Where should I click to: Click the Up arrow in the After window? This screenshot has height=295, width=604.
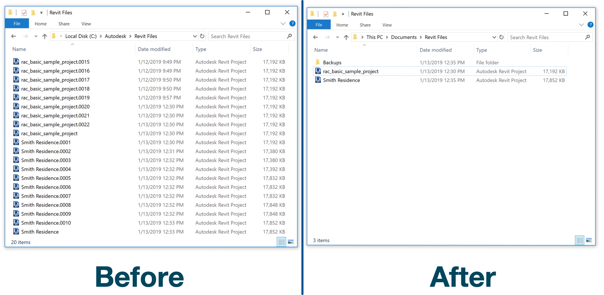346,37
